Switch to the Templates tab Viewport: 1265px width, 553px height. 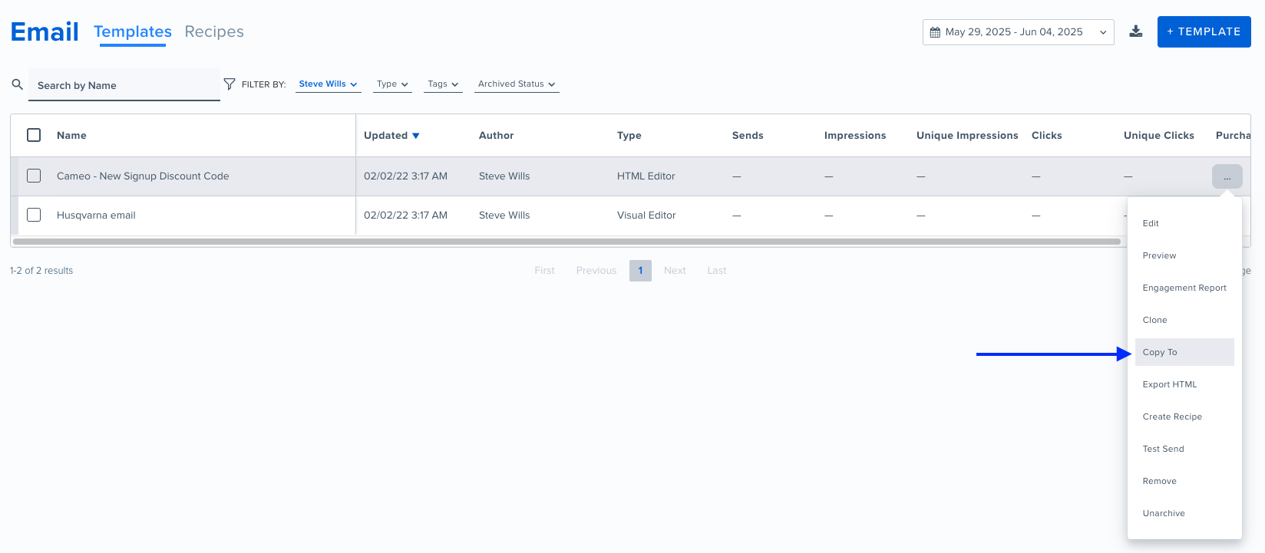(133, 31)
